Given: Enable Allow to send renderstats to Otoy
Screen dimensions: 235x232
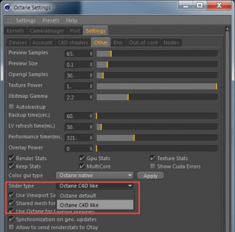Looking at the screenshot, I should [x=12, y=227].
